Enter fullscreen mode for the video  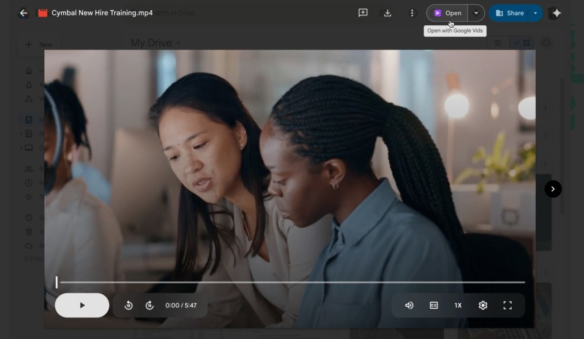[x=507, y=305]
